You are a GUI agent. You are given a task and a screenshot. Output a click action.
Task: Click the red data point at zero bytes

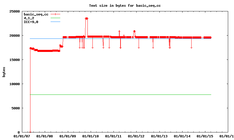30,132
